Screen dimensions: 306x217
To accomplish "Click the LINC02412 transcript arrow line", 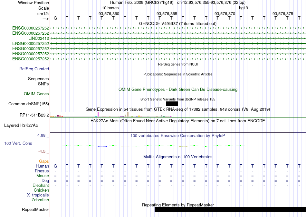I will [178, 38].
